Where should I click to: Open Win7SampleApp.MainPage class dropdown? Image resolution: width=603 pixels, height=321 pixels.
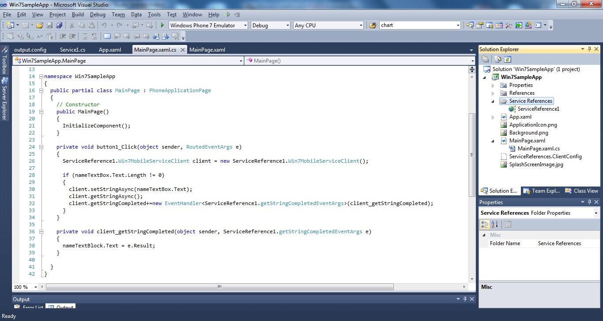(x=241, y=60)
